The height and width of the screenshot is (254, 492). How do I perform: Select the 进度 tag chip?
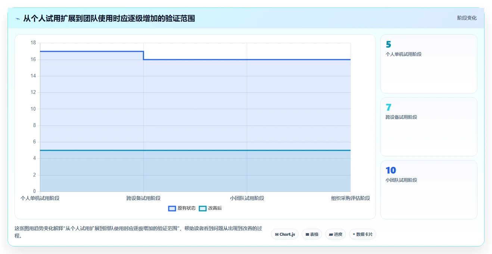[336, 234]
